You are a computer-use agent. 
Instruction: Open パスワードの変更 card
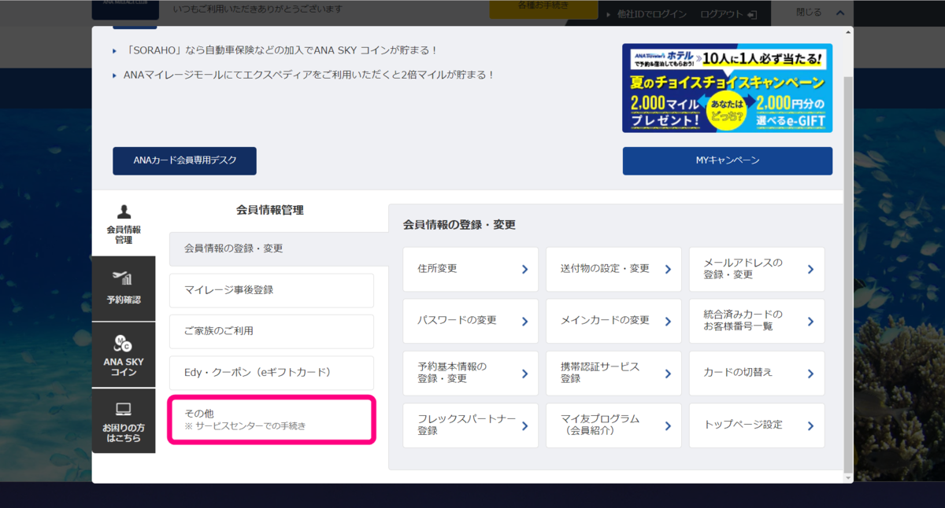tap(471, 321)
